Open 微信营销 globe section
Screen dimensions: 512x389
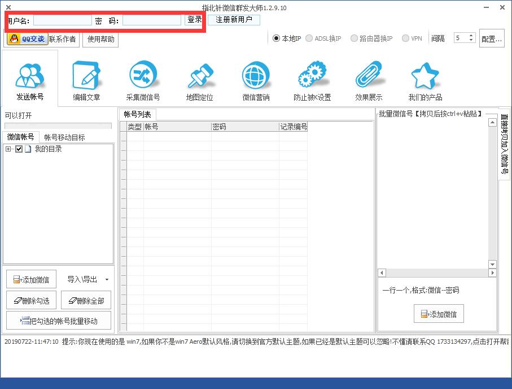coord(256,80)
